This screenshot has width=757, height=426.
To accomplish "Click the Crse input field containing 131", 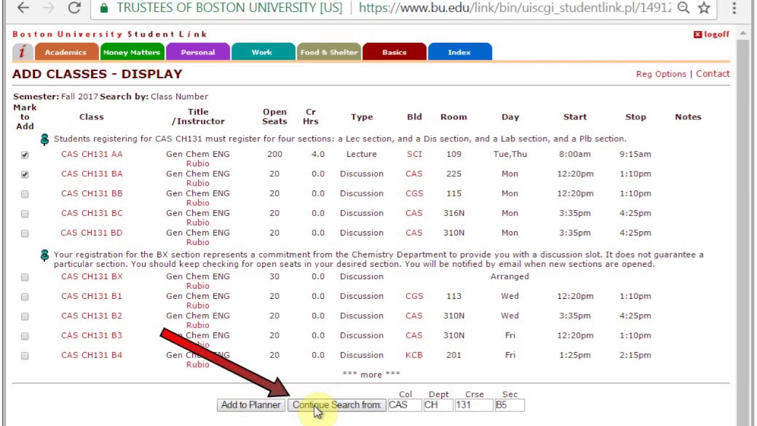I will pyautogui.click(x=474, y=405).
